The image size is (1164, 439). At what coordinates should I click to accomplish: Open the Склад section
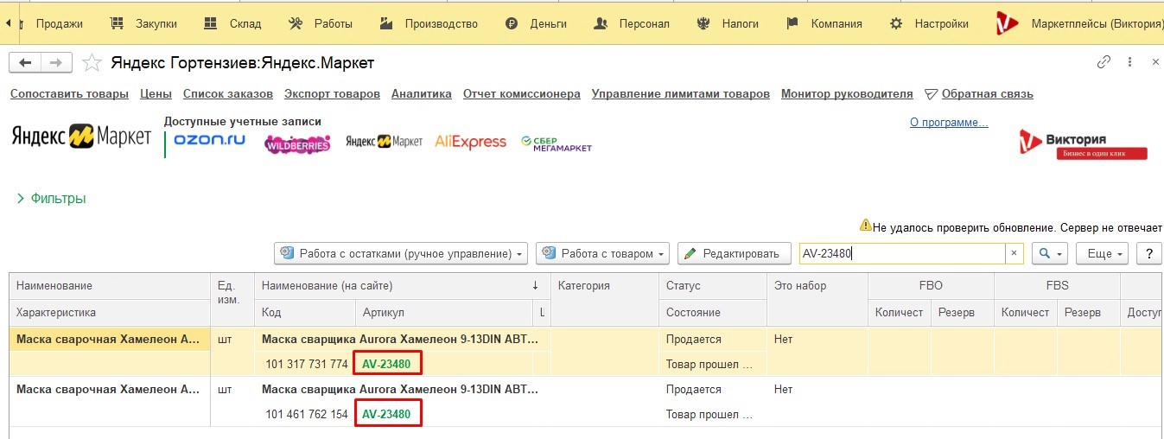click(x=232, y=23)
